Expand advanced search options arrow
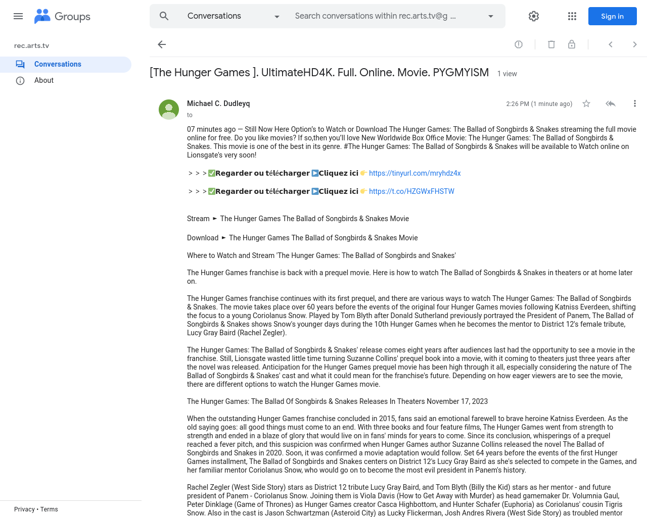647x517 pixels. coord(490,16)
